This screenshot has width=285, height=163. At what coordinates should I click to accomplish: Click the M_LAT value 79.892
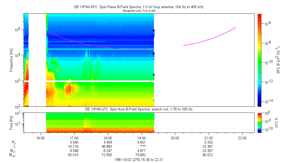pyautogui.click(x=142, y=155)
